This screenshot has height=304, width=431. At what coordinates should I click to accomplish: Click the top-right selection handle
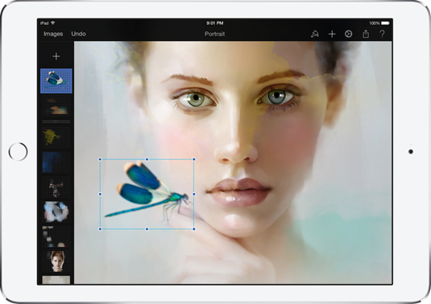tap(194, 159)
